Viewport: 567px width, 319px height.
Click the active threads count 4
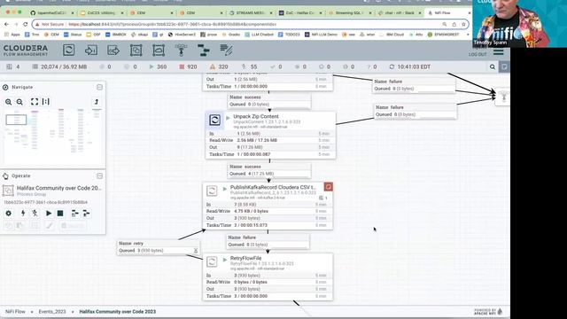coord(13,67)
